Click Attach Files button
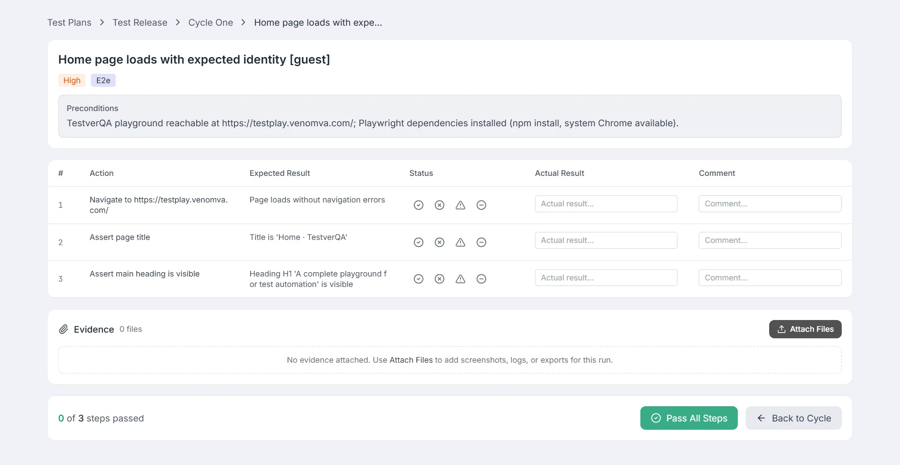The image size is (900, 465). coord(805,329)
